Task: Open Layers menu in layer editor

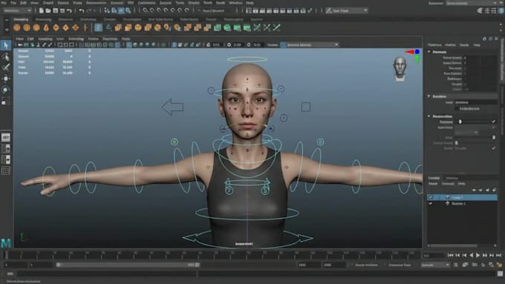Action: [x=432, y=184]
